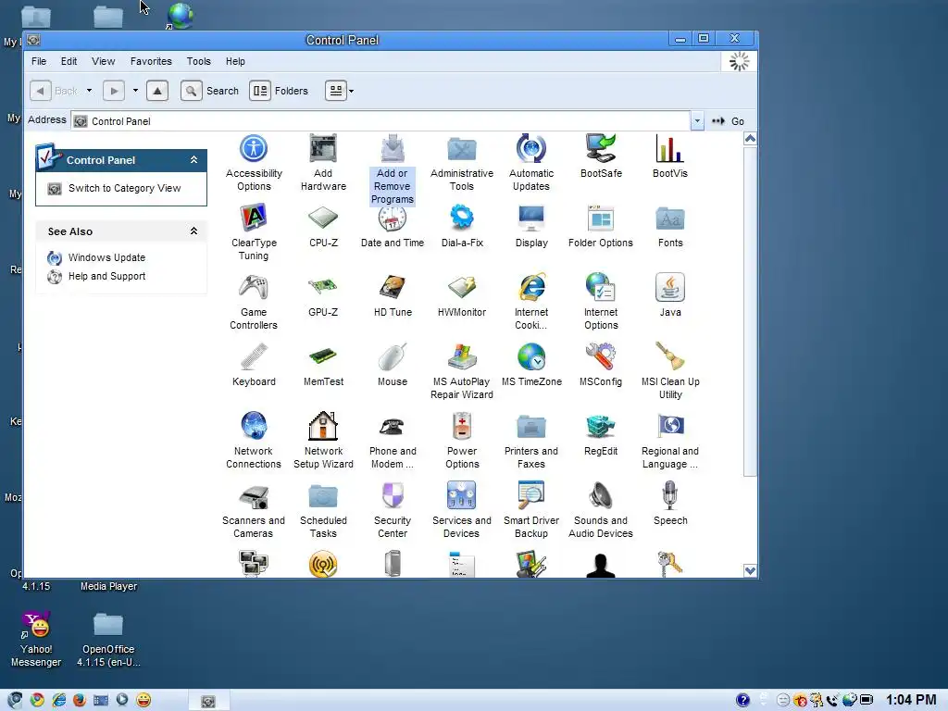This screenshot has width=948, height=711.
Task: Open the Help menu
Action: point(235,61)
